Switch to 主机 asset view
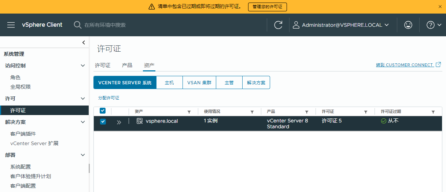Viewport: 446px width, 192px height. (169, 83)
